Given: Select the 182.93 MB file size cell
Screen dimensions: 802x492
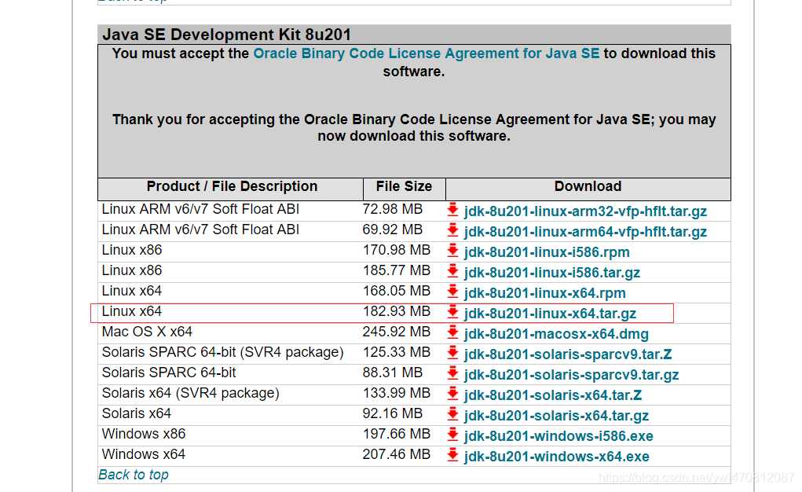Looking at the screenshot, I should [397, 312].
